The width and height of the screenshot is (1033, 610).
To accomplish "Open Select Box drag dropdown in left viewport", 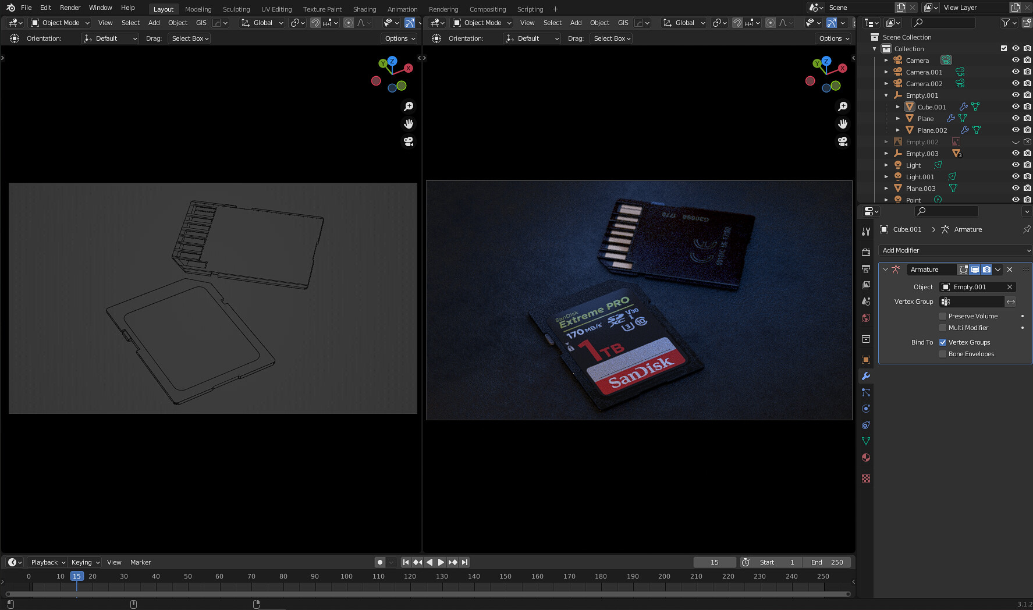I will tap(190, 38).
